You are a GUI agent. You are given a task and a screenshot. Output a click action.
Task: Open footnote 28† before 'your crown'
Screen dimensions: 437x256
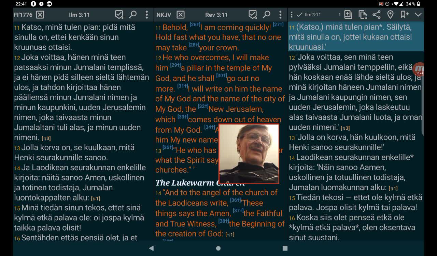pos(194,45)
